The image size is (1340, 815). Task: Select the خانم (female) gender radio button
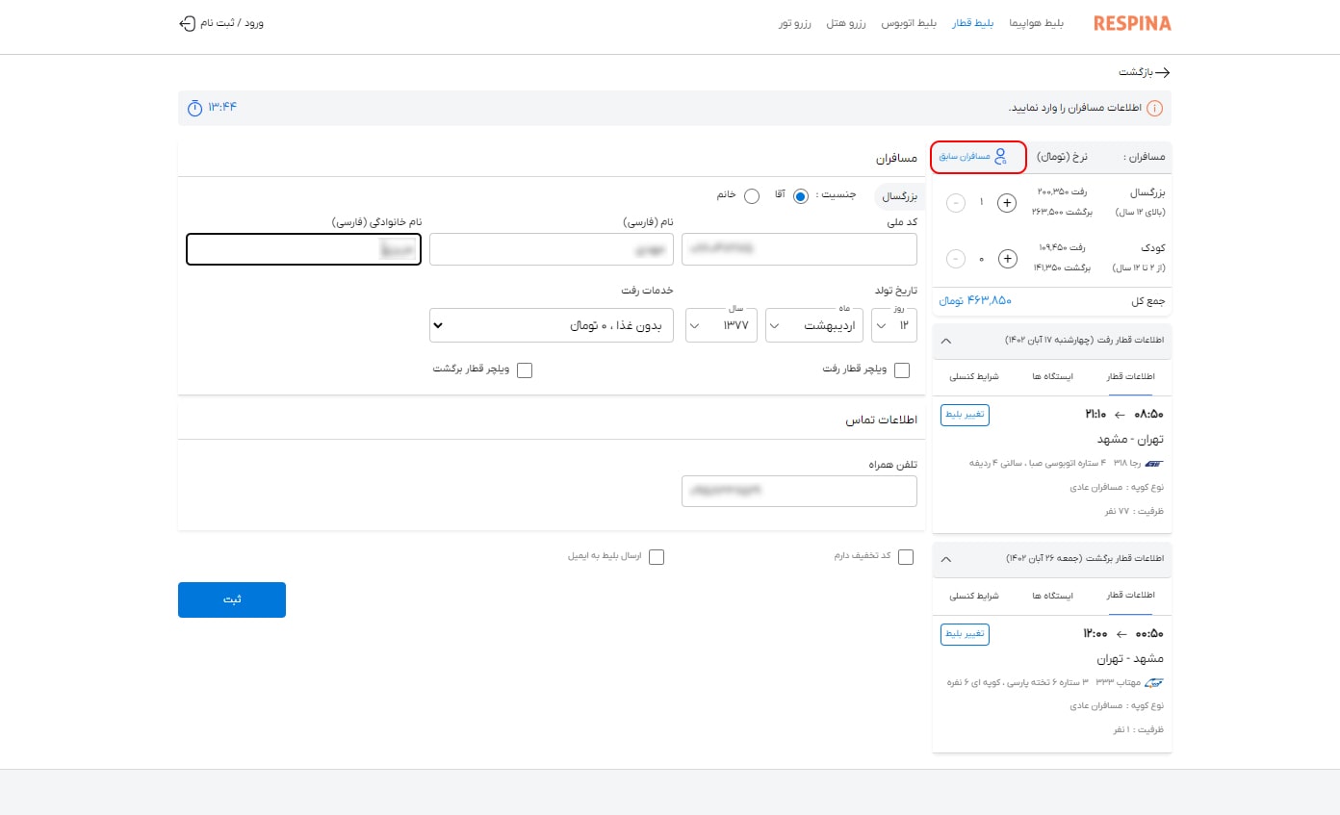pyautogui.click(x=752, y=196)
